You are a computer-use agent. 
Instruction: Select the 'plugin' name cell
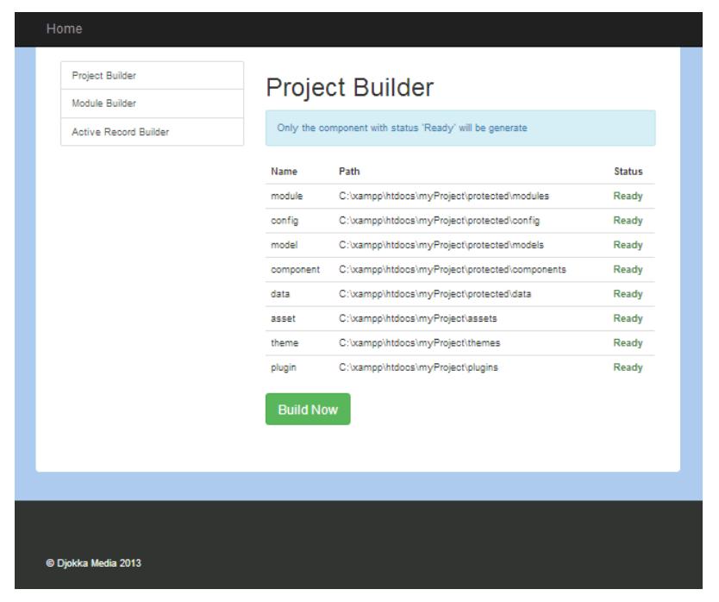(284, 367)
